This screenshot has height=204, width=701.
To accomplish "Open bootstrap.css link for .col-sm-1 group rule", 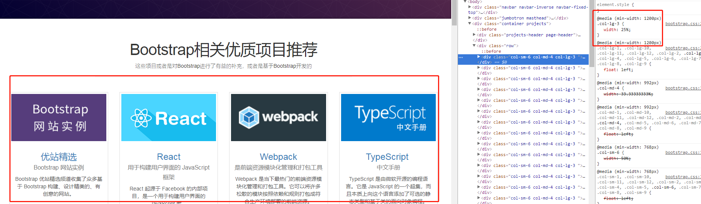I will click(x=683, y=177).
